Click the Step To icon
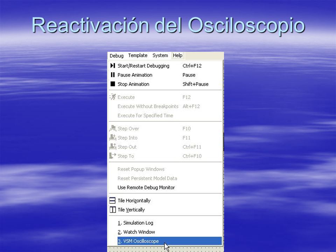336x252 pixels. click(113, 156)
